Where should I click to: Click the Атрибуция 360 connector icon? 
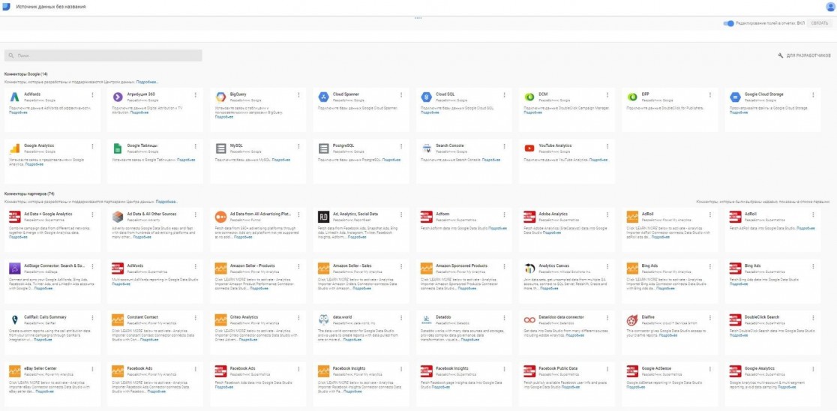118,97
